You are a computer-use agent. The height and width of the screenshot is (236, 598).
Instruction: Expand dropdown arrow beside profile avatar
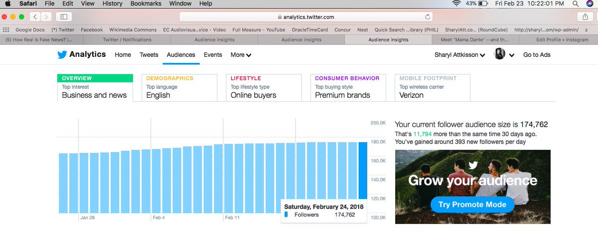coord(511,55)
